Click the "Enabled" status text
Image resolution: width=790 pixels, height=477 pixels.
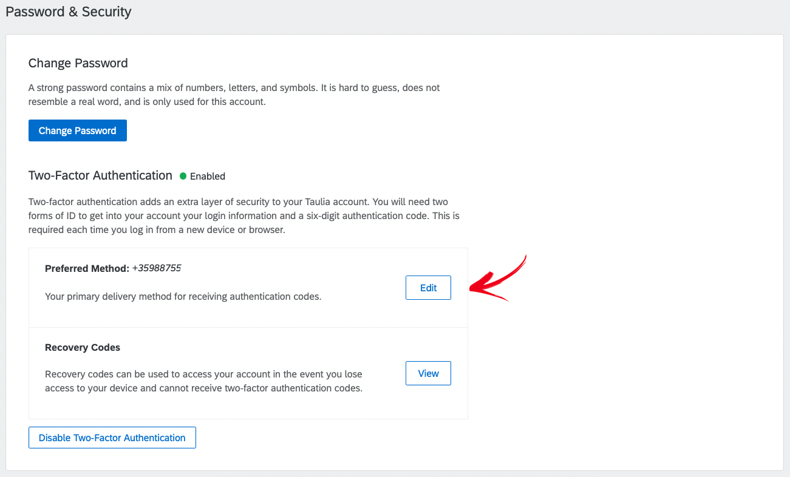208,177
